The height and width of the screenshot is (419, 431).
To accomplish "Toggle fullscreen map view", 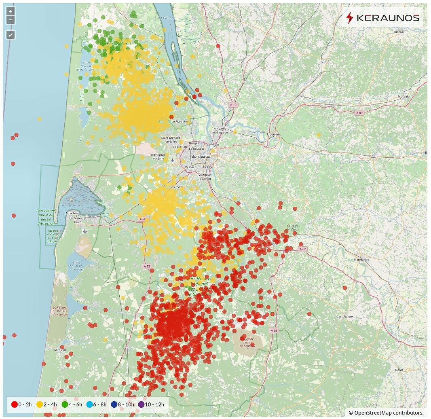I will (11, 35).
